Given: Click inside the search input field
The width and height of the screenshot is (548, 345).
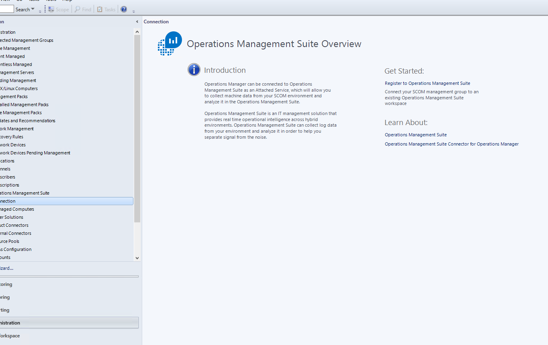Looking at the screenshot, I should point(6,9).
